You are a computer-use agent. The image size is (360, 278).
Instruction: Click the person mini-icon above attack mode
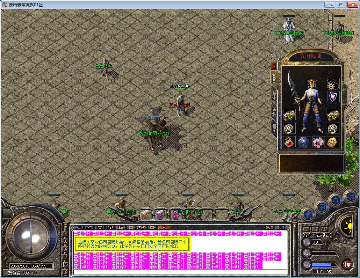pos(315,229)
